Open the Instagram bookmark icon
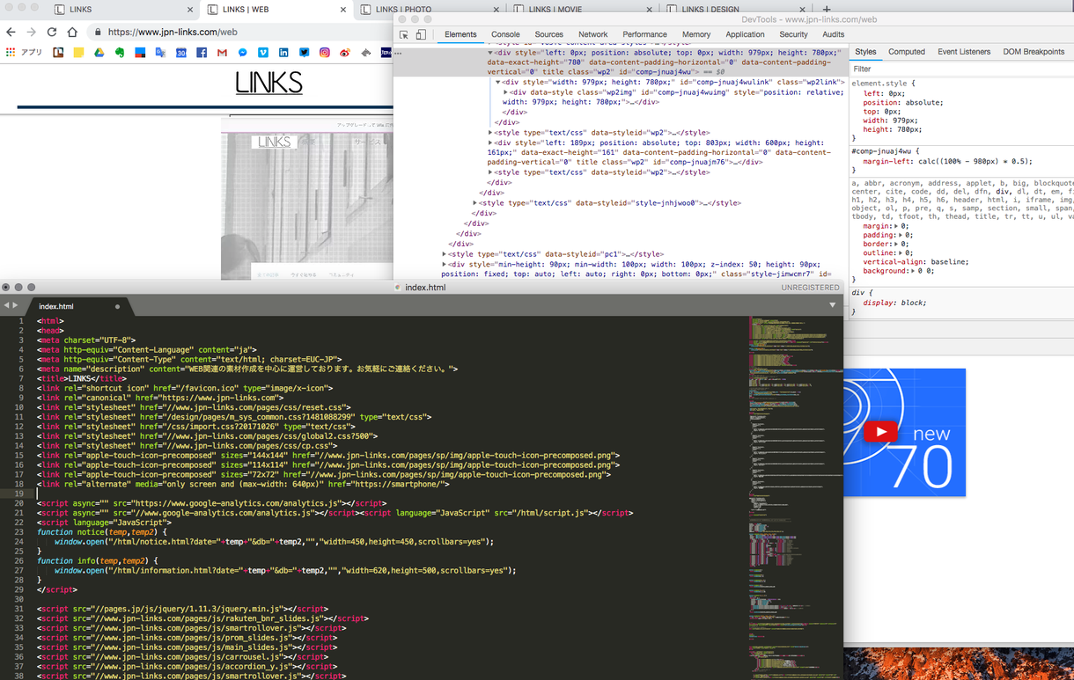The image size is (1074, 680). coord(325,53)
